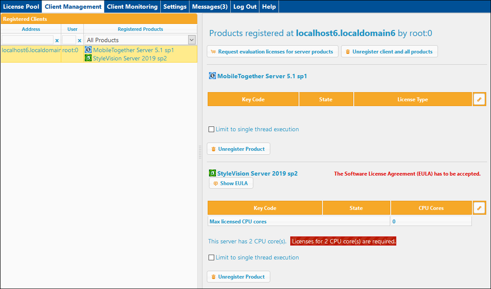Click the Registered Products column header

point(140,29)
